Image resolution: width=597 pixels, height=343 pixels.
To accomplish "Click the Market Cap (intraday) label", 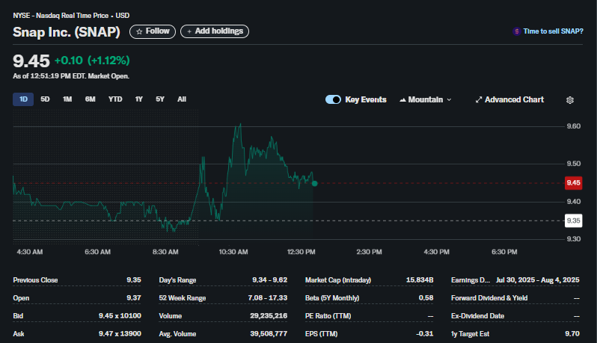I will coord(338,280).
